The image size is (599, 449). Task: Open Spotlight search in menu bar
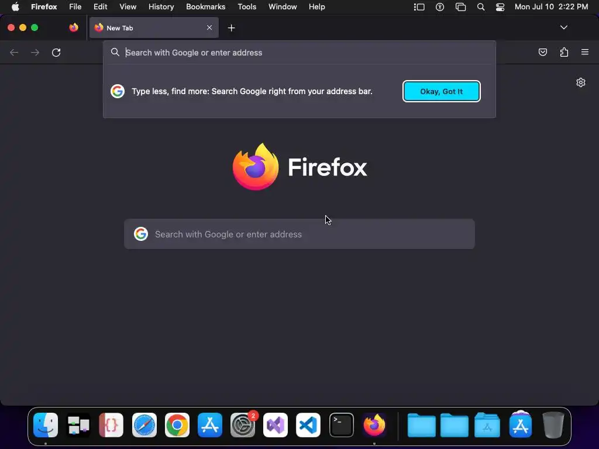481,7
